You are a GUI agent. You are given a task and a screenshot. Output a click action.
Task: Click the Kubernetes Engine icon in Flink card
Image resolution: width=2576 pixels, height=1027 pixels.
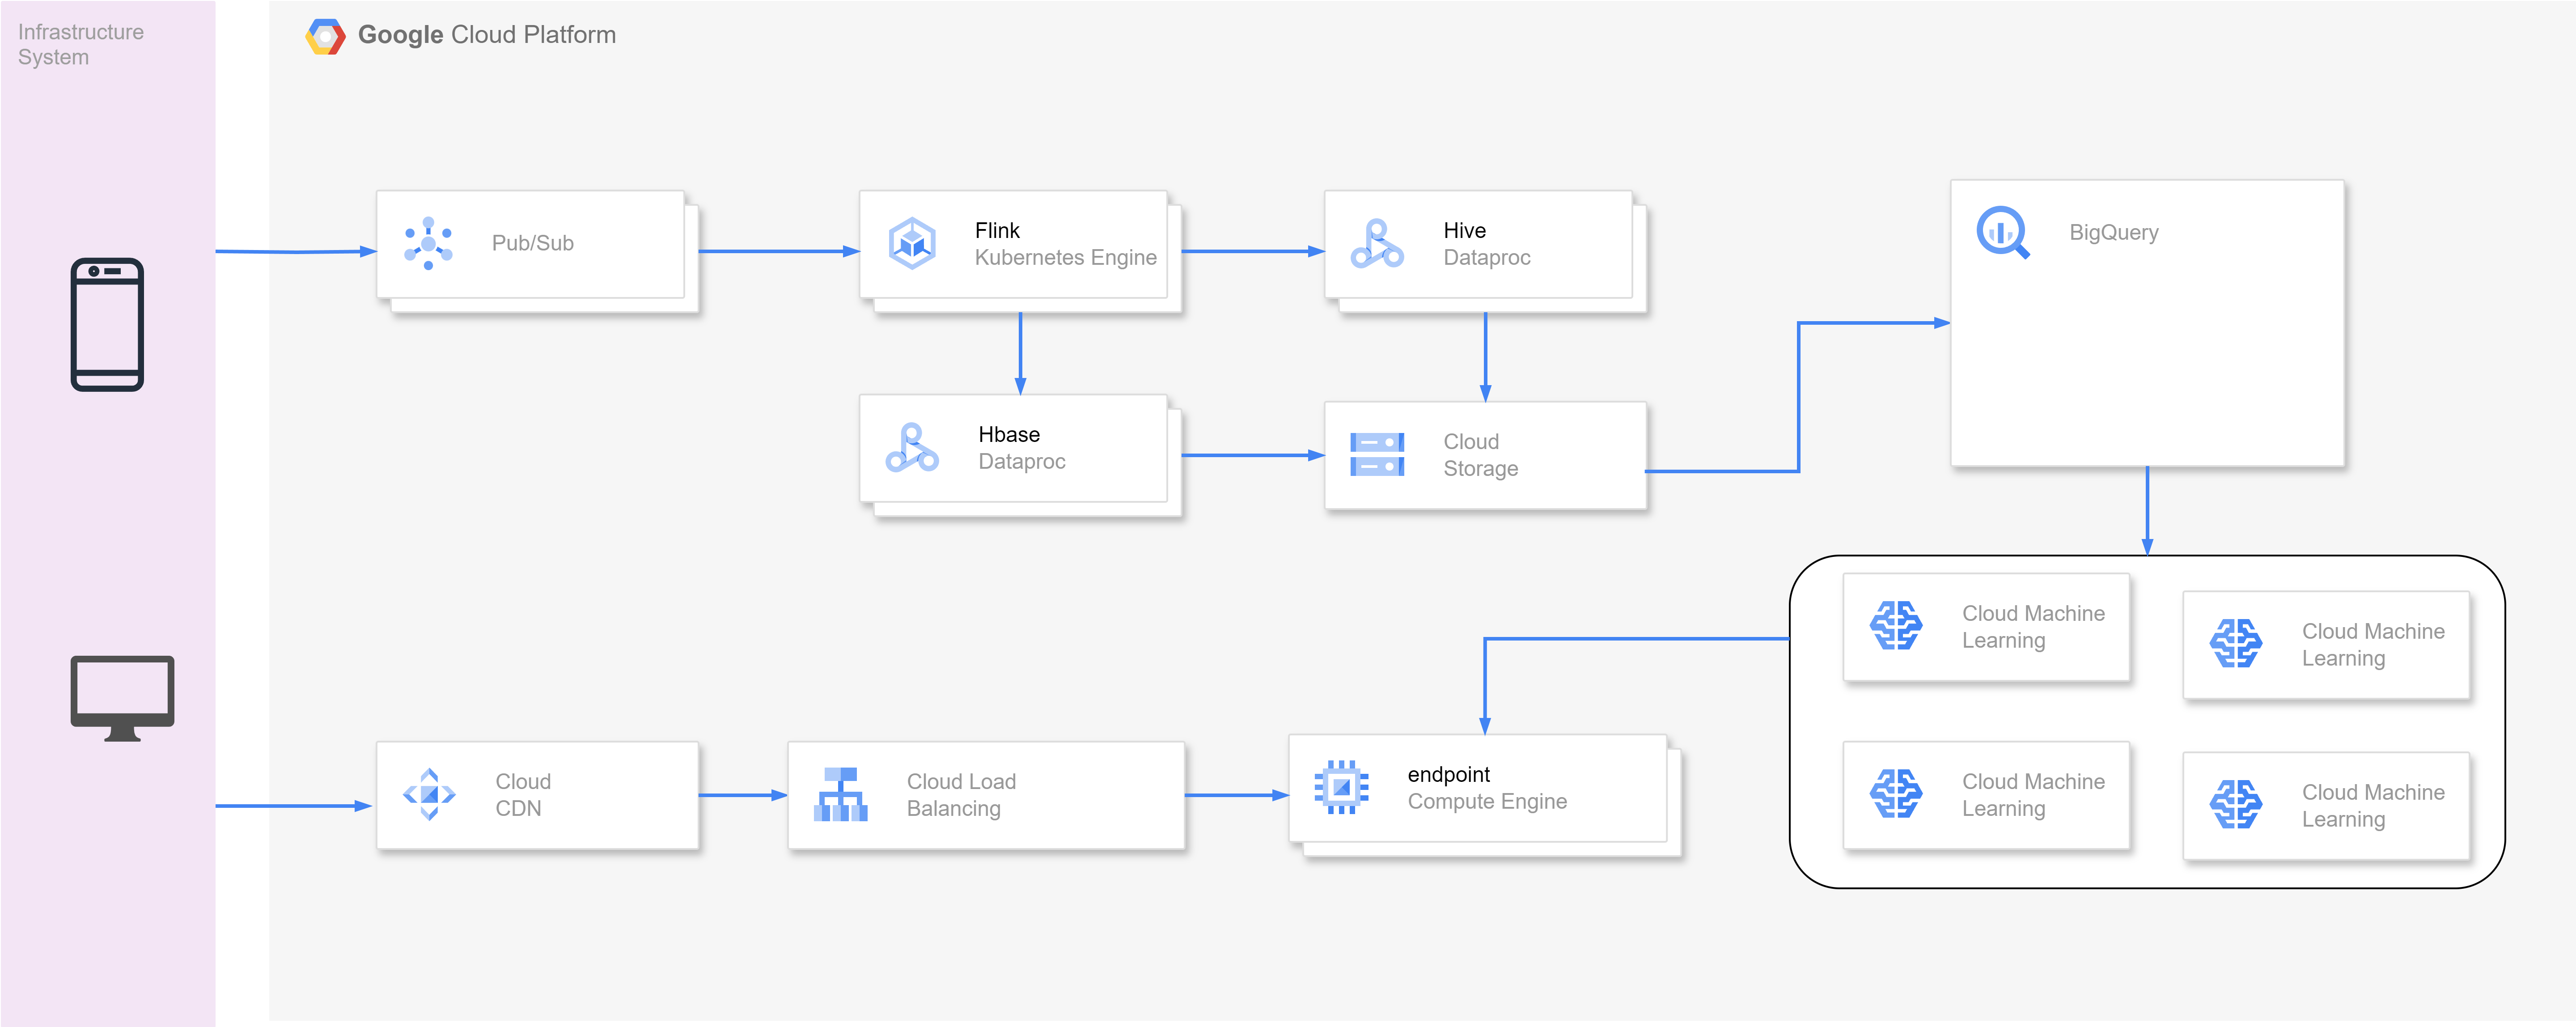912,243
